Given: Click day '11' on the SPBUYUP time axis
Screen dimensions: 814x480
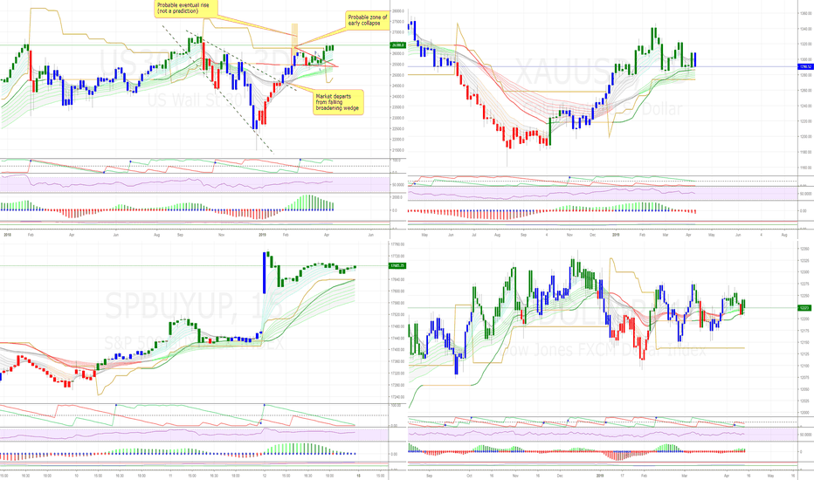Looking at the screenshot, I should click(170, 476).
